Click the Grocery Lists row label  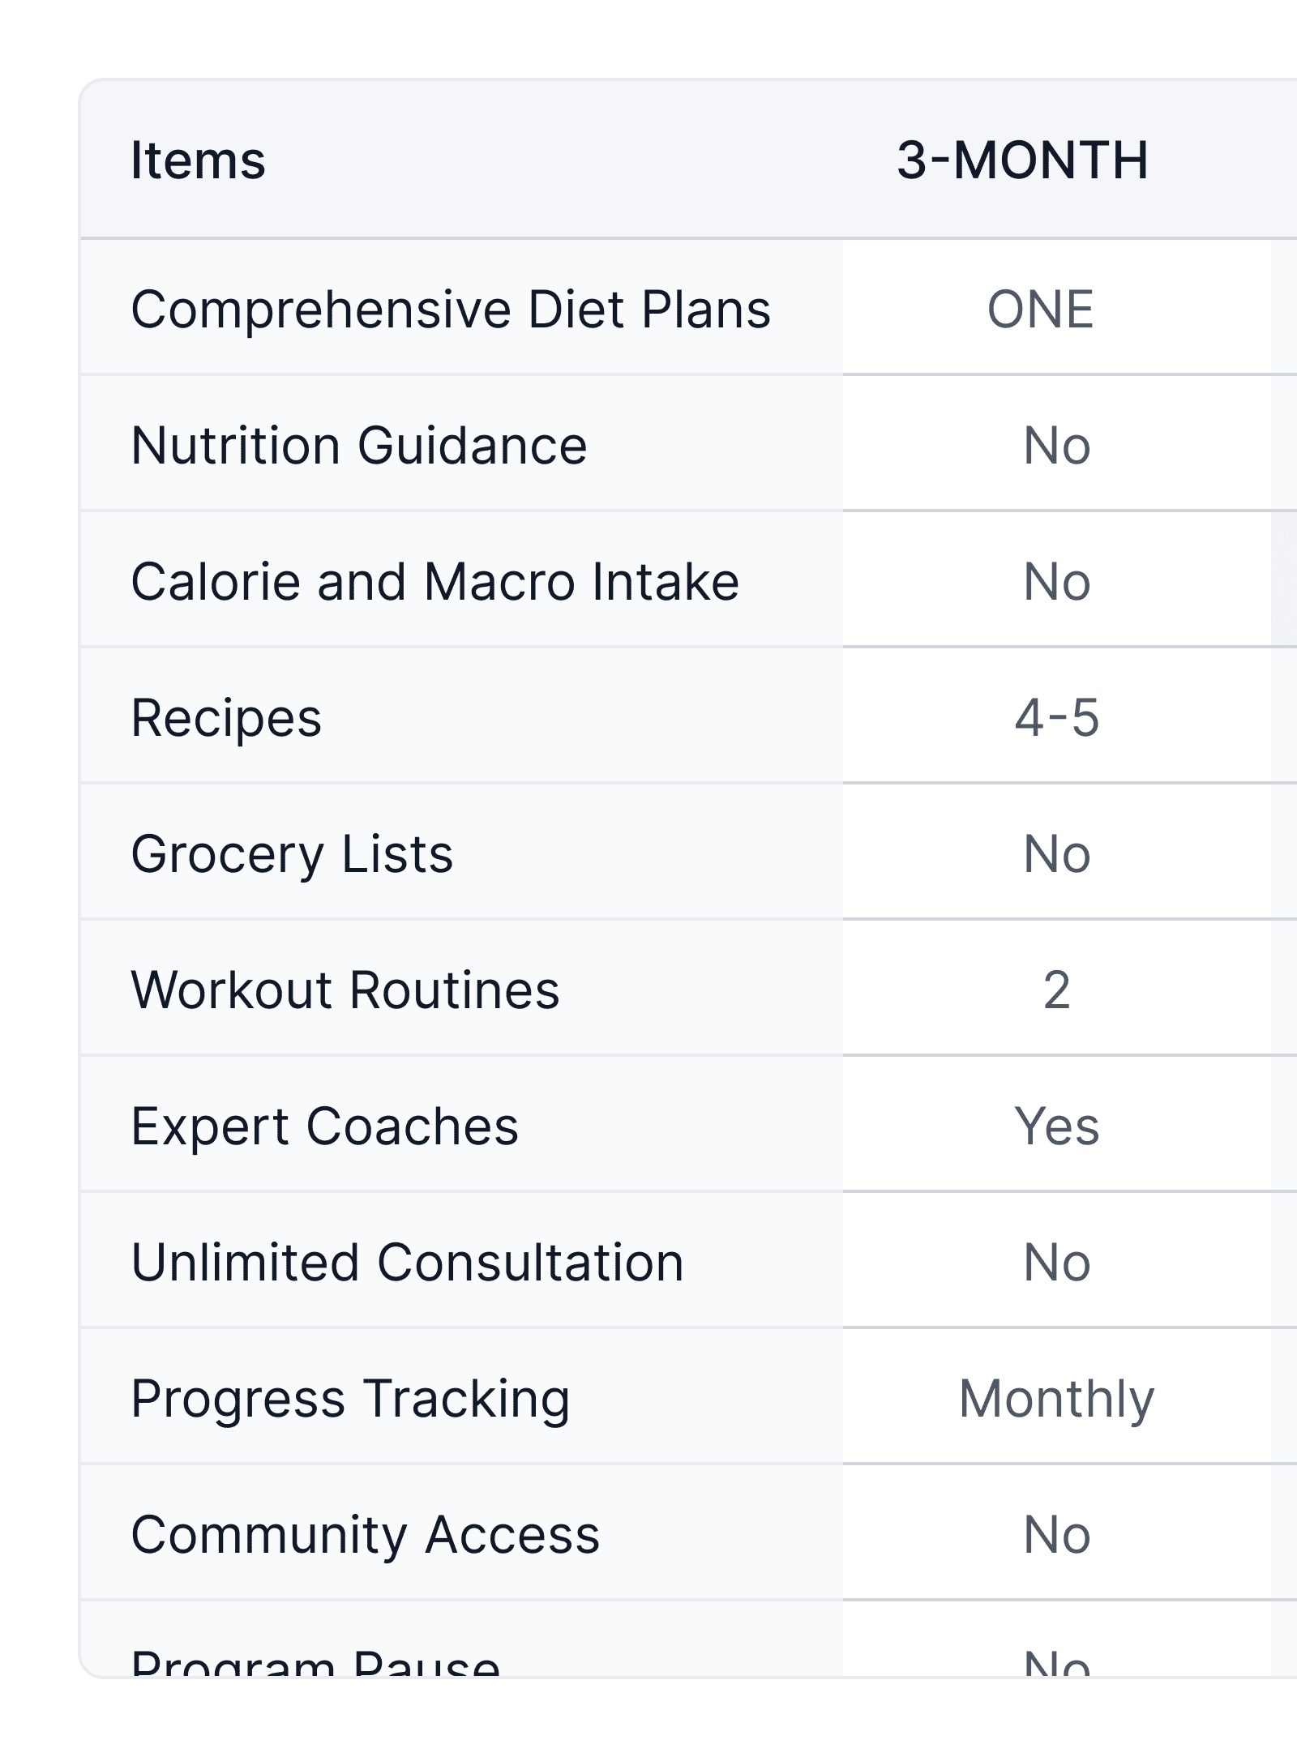click(292, 854)
